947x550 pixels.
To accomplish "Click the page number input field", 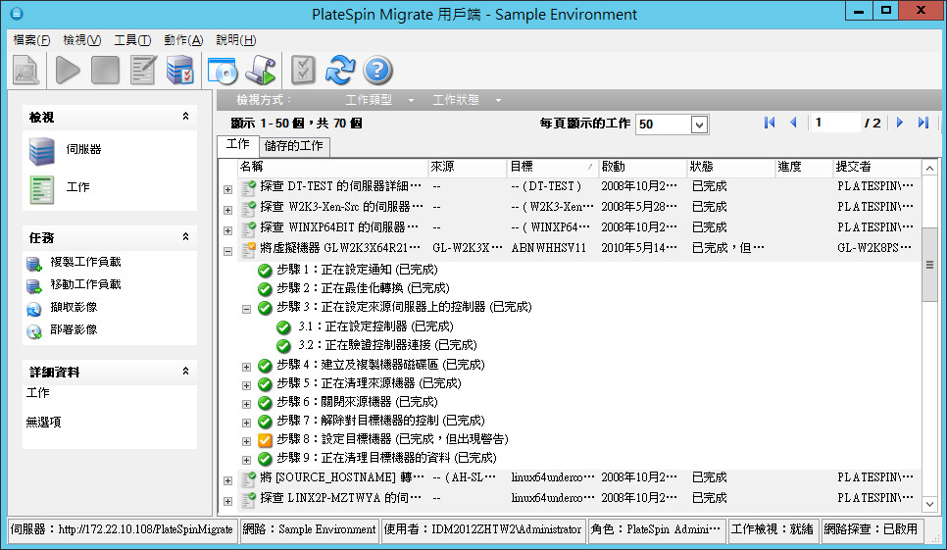I will [833, 123].
